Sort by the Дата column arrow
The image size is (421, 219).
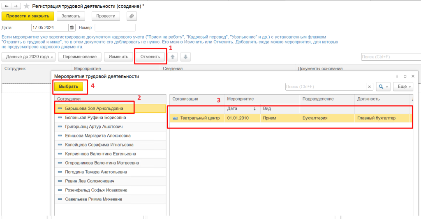coord(254,109)
